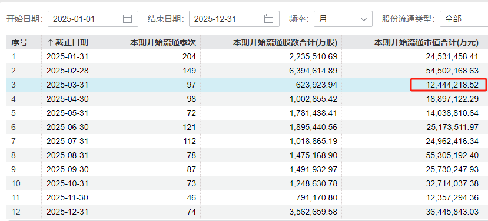Select the date cell 2025-02-28
Image resolution: width=488 pixels, height=221 pixels.
(68, 71)
